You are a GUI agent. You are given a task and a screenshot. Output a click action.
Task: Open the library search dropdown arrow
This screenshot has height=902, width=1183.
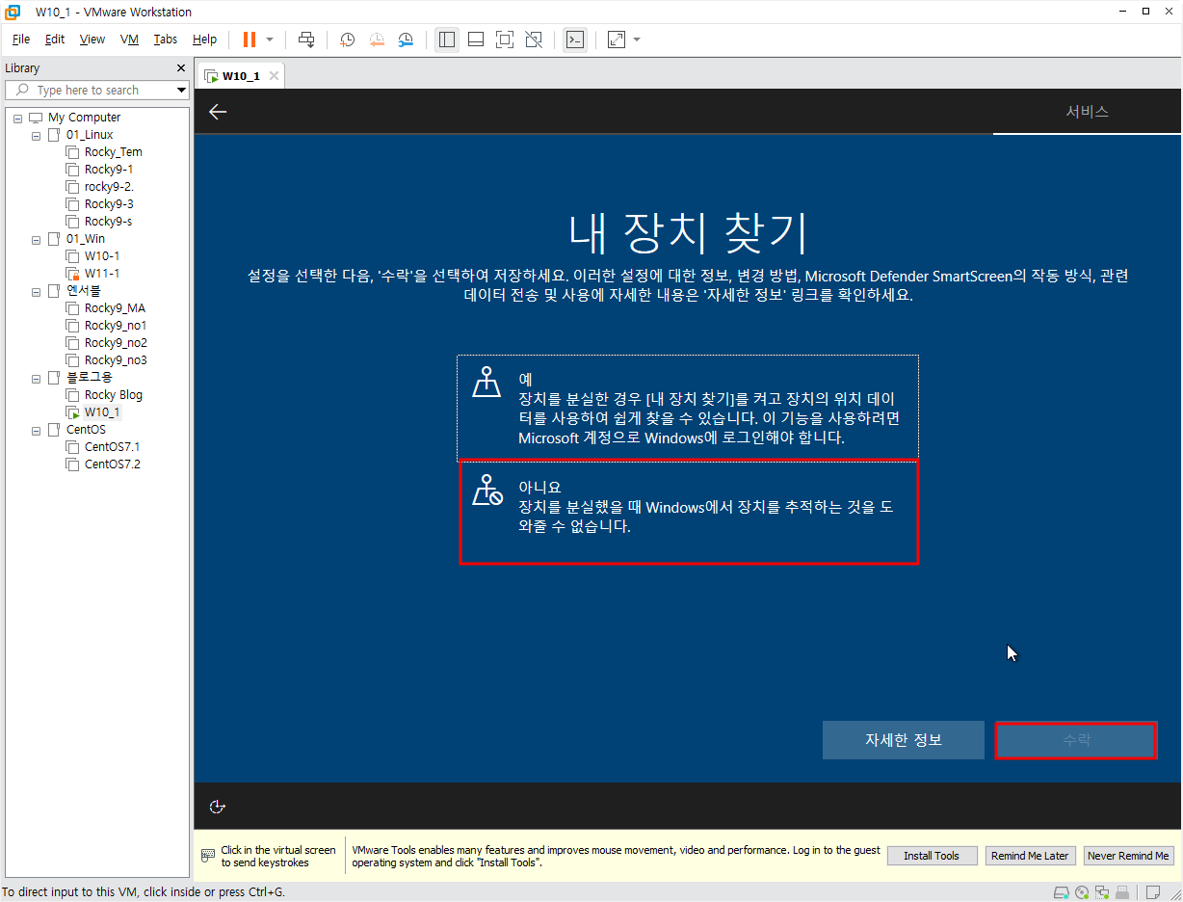pyautogui.click(x=181, y=91)
